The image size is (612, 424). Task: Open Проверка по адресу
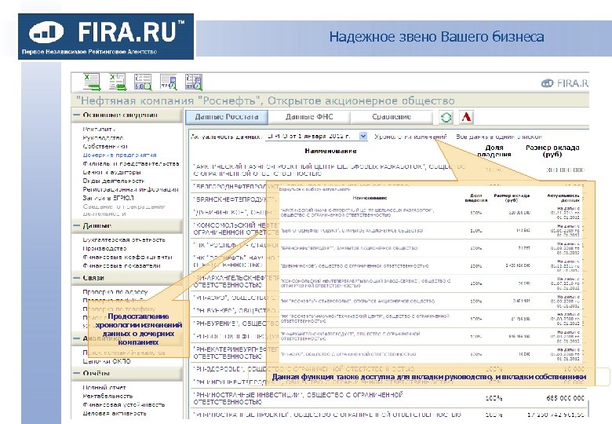[115, 291]
